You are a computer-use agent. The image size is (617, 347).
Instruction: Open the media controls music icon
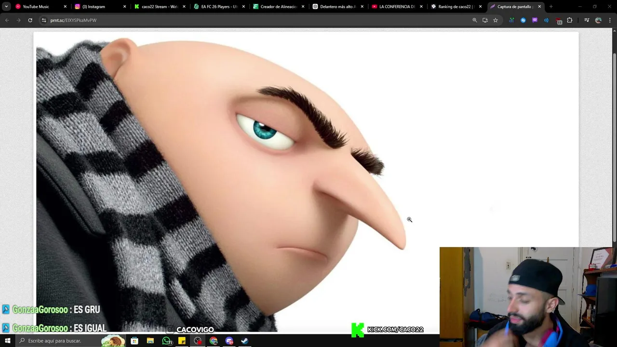pos(587,20)
